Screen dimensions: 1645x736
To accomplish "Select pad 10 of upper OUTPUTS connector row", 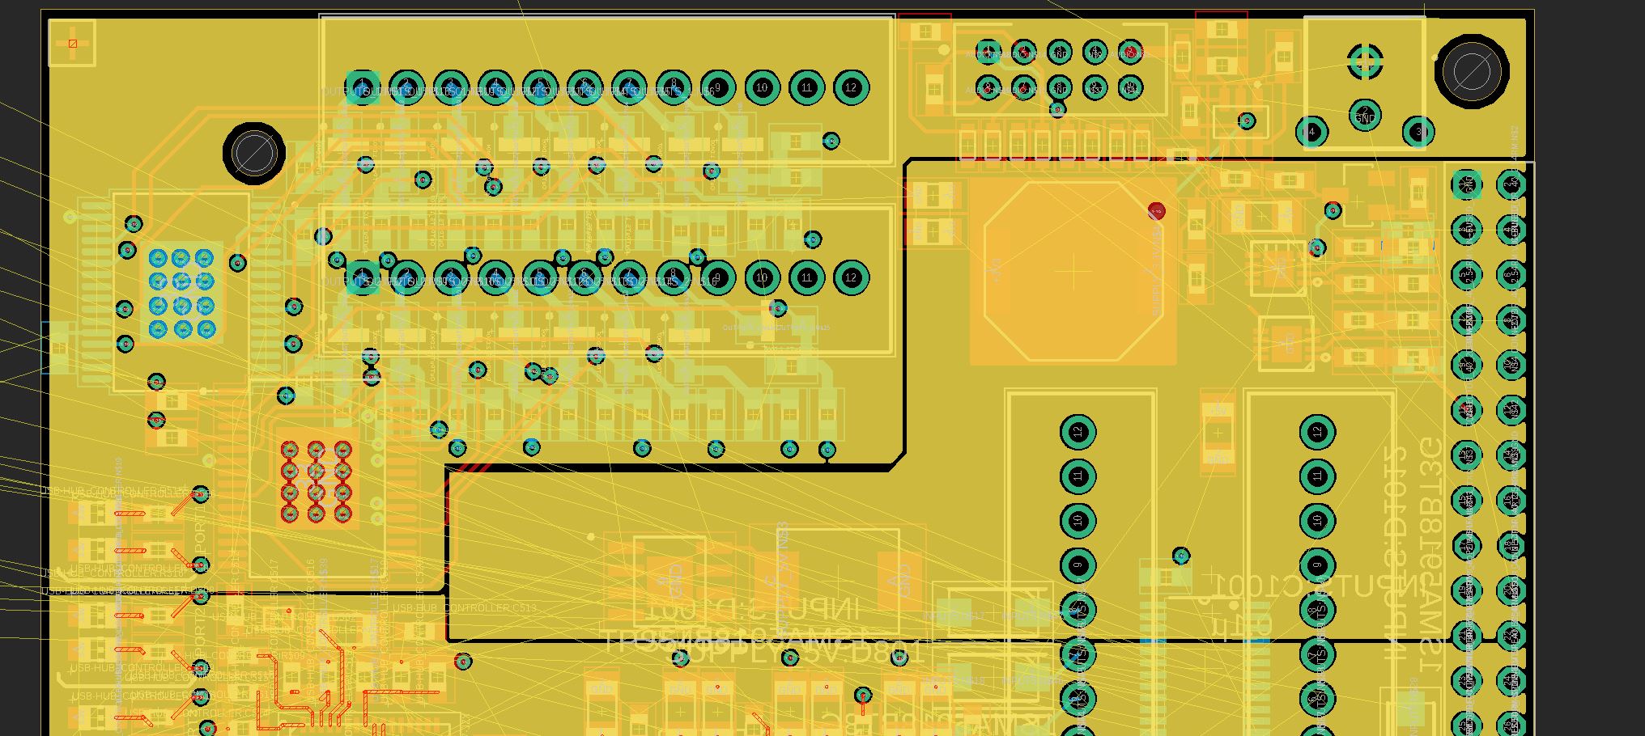I will click(x=762, y=87).
